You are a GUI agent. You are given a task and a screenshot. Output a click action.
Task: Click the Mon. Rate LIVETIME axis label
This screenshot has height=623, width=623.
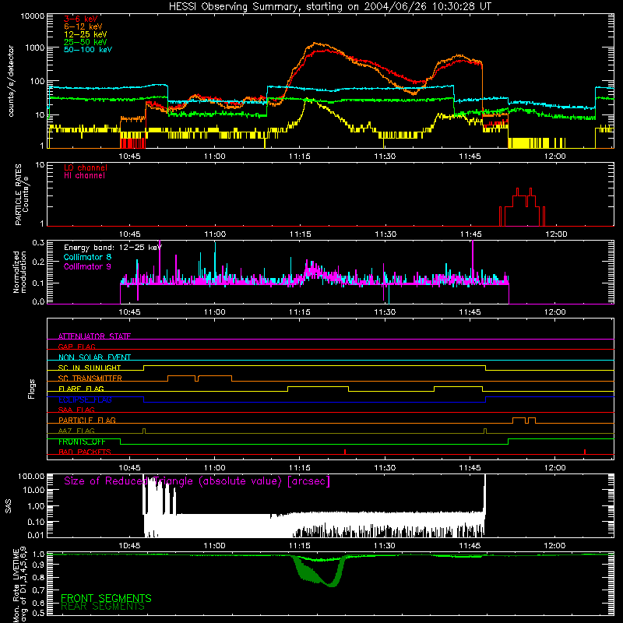(19, 585)
